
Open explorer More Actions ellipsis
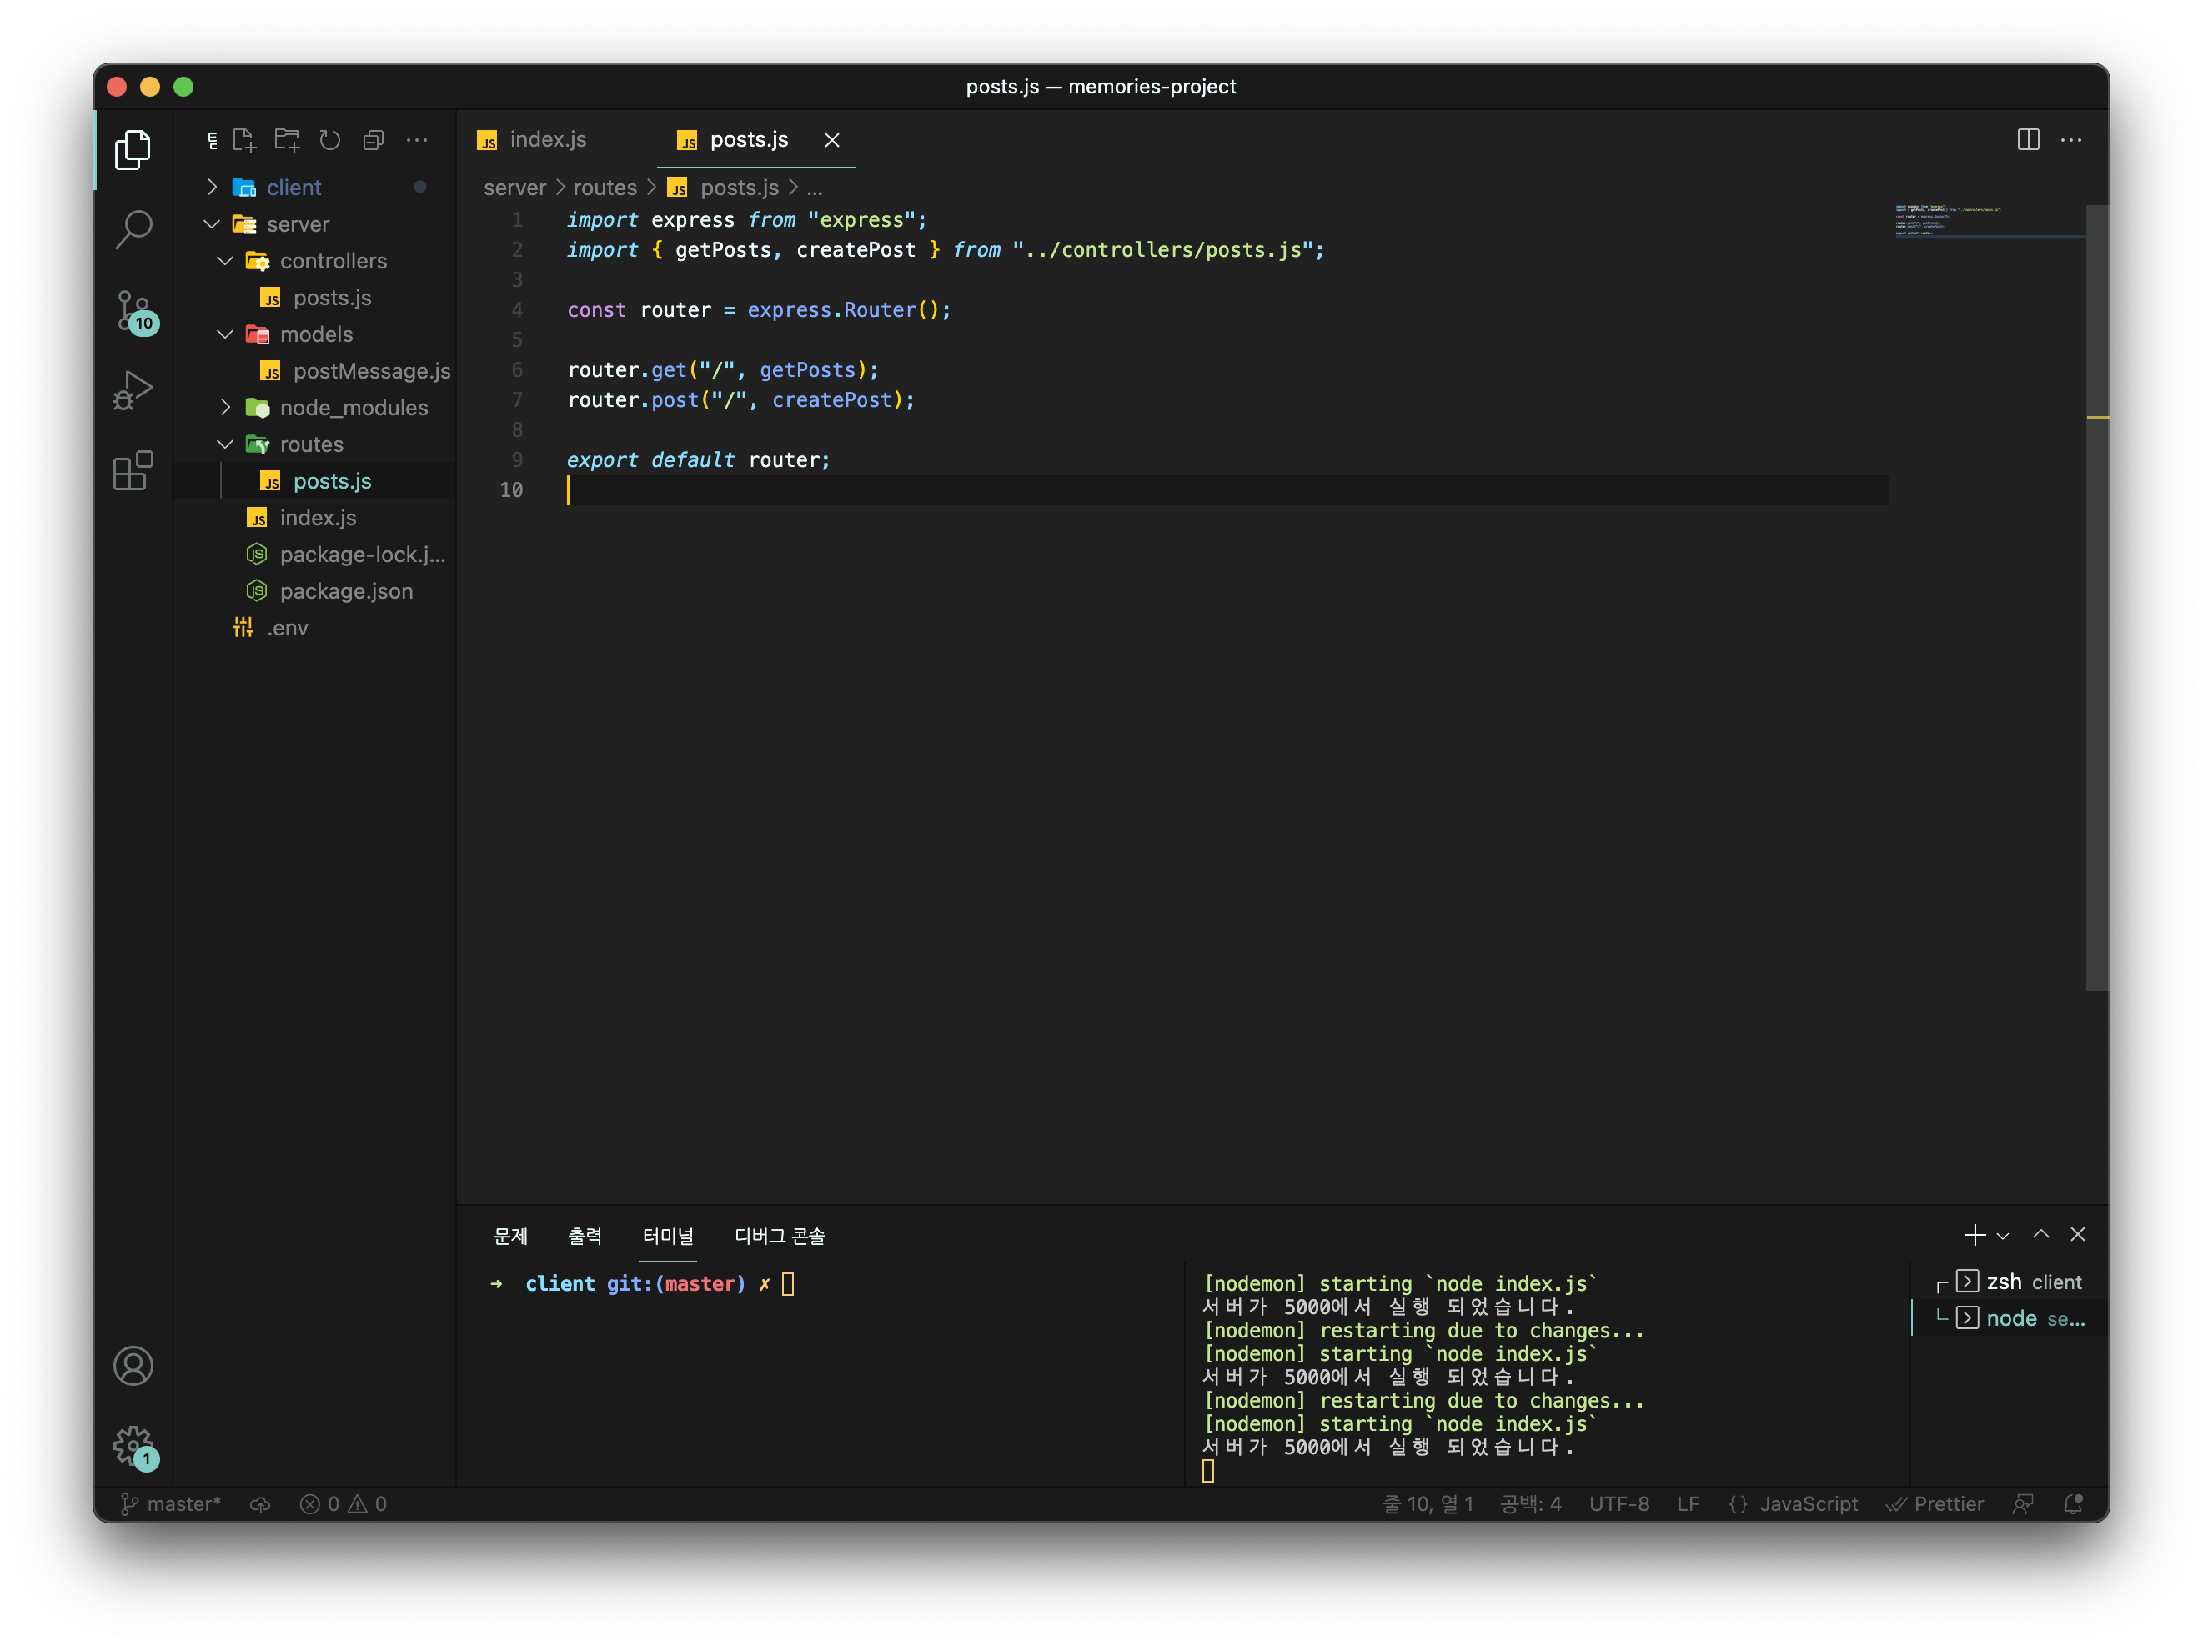coord(417,140)
